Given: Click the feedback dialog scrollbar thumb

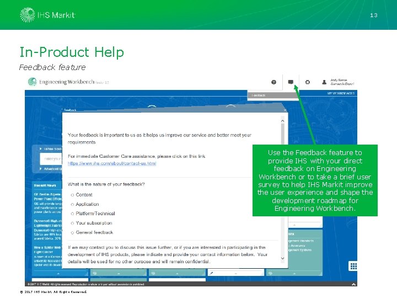Looking at the screenshot, I should pyautogui.click(x=282, y=134).
